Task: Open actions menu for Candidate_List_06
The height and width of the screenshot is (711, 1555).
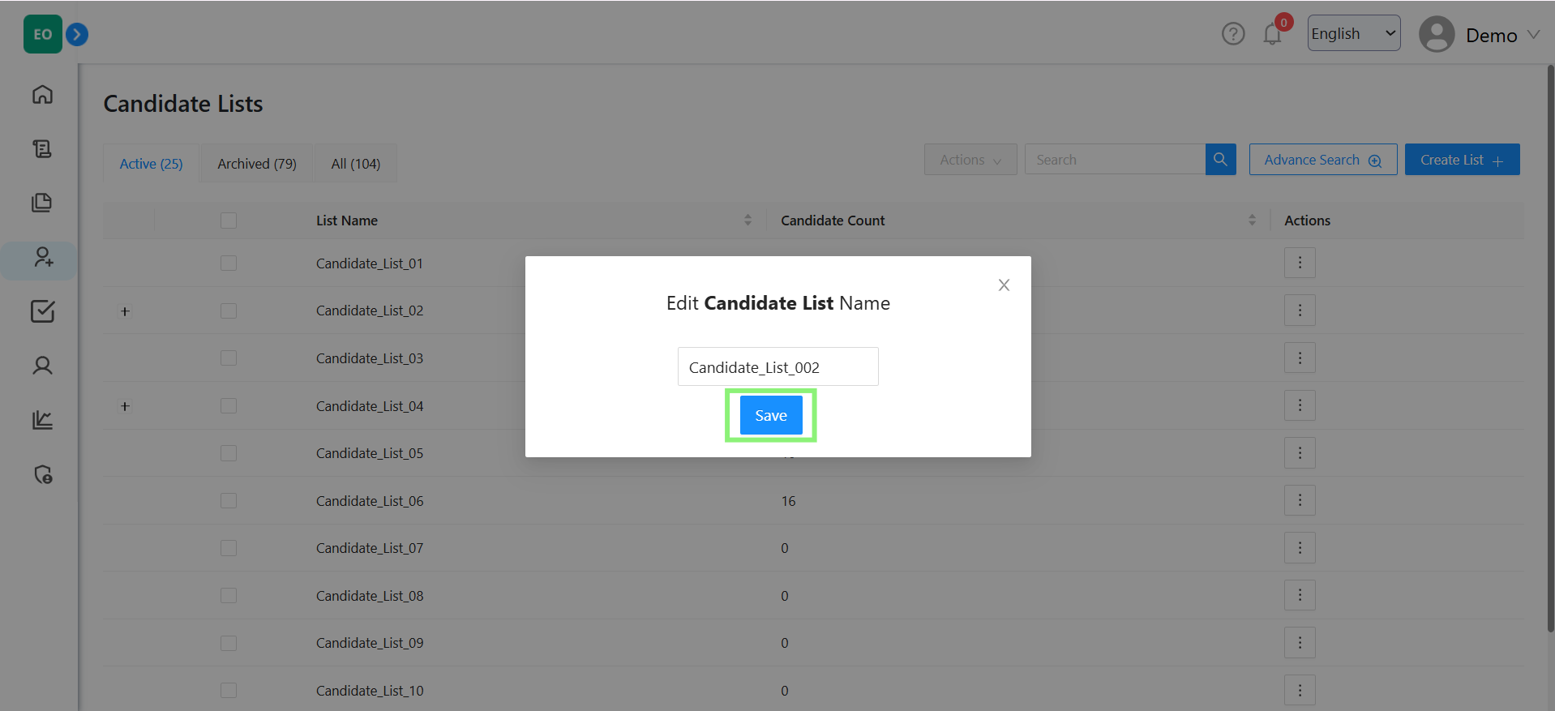Action: point(1300,501)
